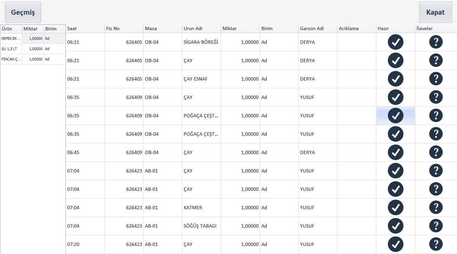Select SU 1,5 LT product row

[x=11, y=49]
